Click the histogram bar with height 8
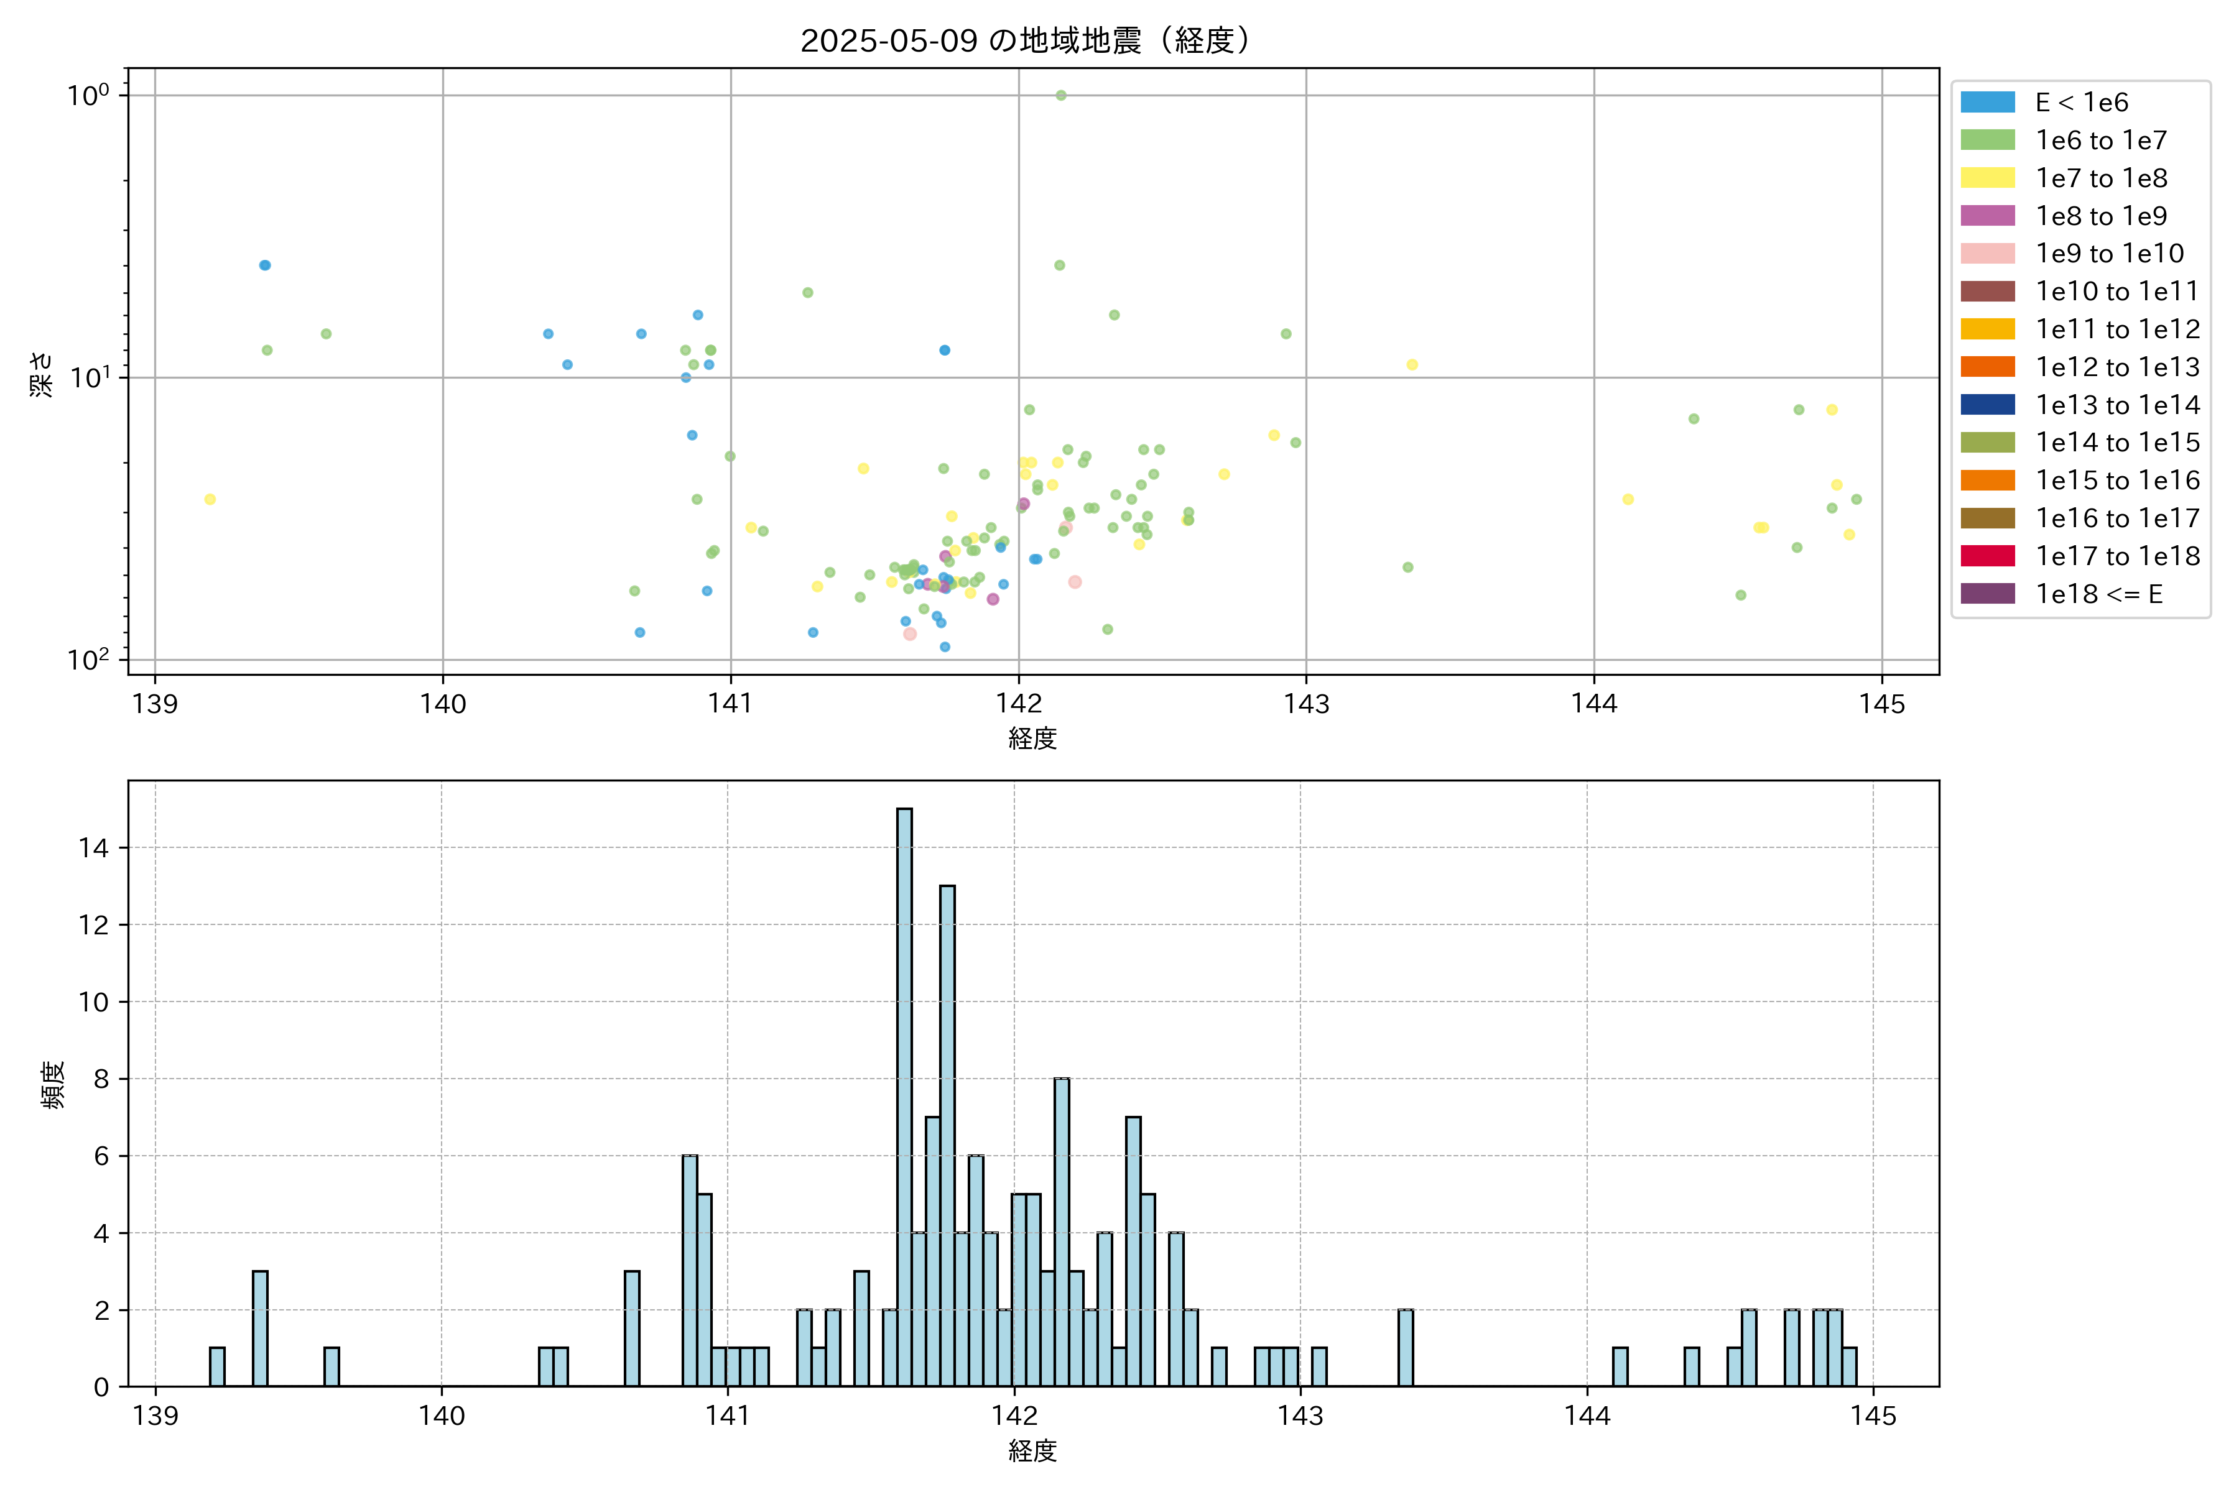Image resolution: width=2239 pixels, height=1492 pixels. click(x=1062, y=1232)
